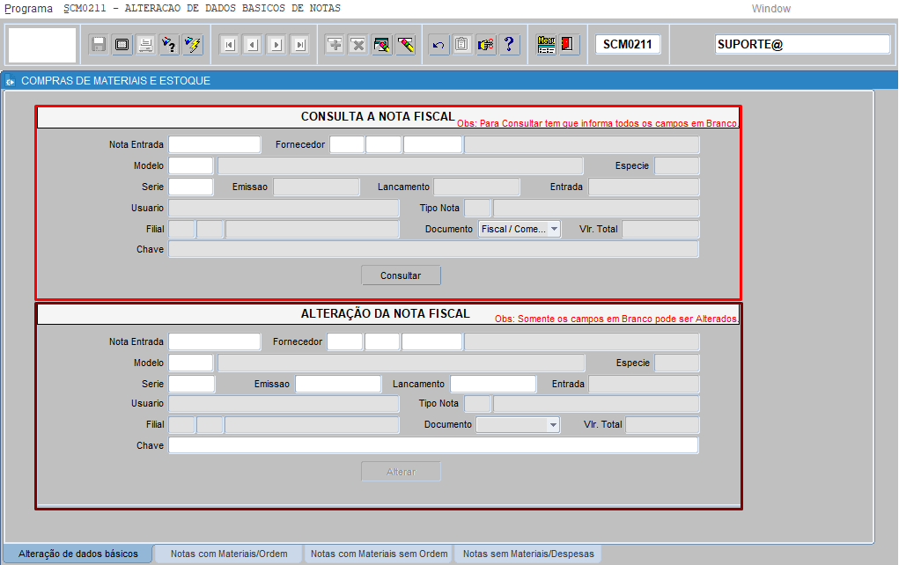
Task: Start Enter Query mode (flashlight question icon)
Action: coord(169,45)
